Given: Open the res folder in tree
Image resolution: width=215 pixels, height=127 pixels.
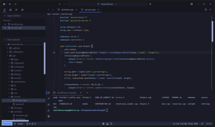Looking at the screenshot, I should tap(16, 93).
